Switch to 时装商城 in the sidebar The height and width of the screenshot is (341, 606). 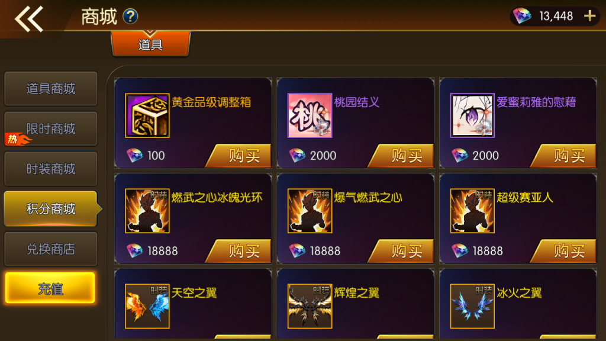[51, 169]
